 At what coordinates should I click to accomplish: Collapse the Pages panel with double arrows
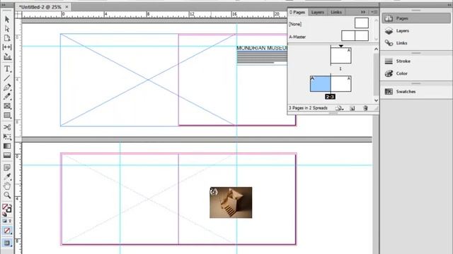[x=363, y=12]
